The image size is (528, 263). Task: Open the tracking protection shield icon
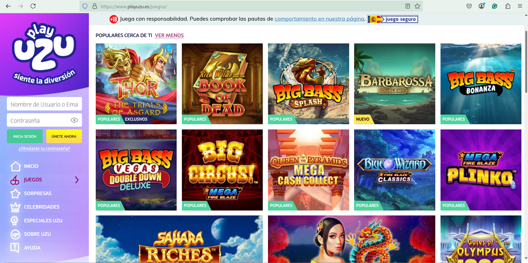pyautogui.click(x=85, y=6)
